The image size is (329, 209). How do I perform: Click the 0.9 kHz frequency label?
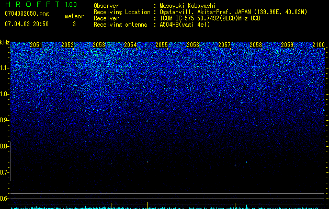[4, 120]
